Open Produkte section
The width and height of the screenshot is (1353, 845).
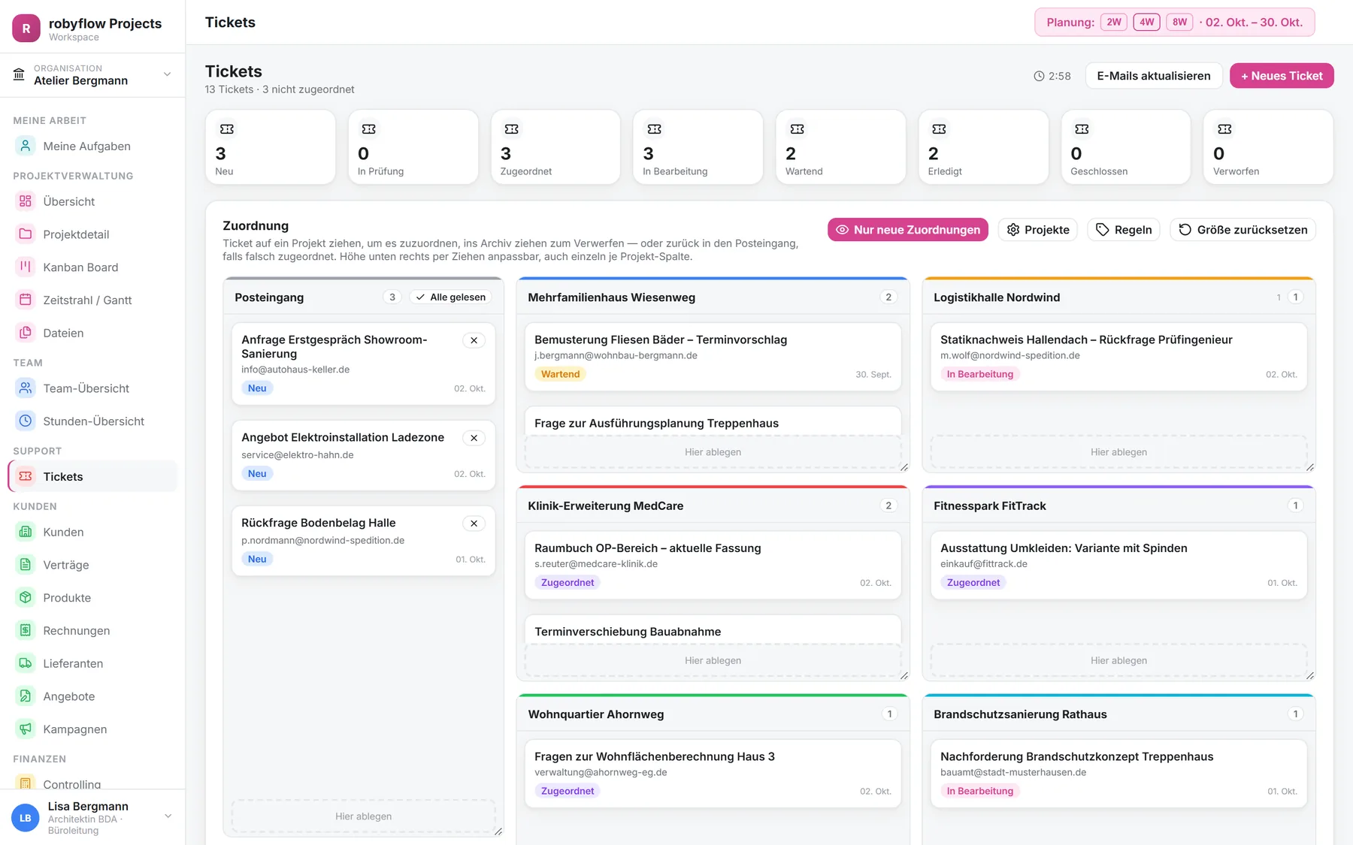click(92, 598)
